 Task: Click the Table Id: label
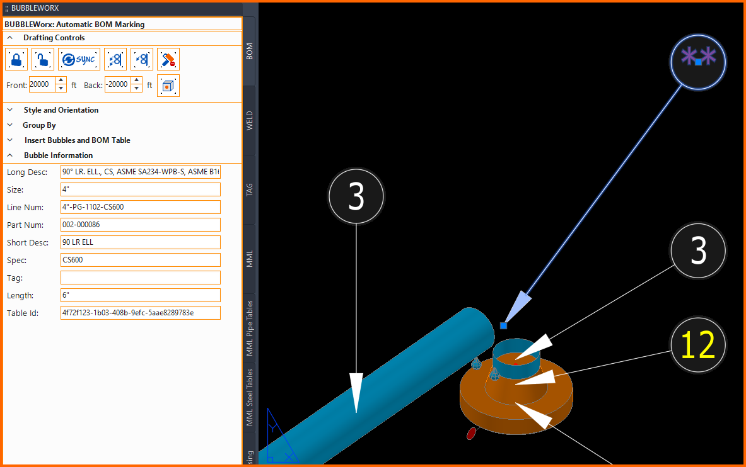(x=23, y=313)
